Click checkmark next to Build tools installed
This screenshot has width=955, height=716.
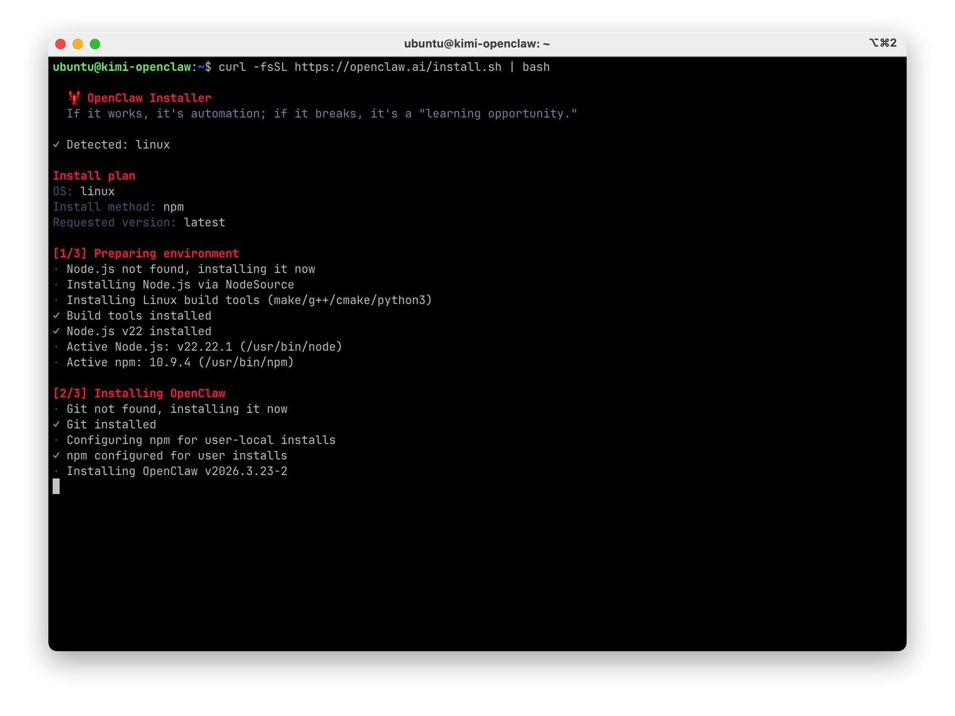point(56,315)
